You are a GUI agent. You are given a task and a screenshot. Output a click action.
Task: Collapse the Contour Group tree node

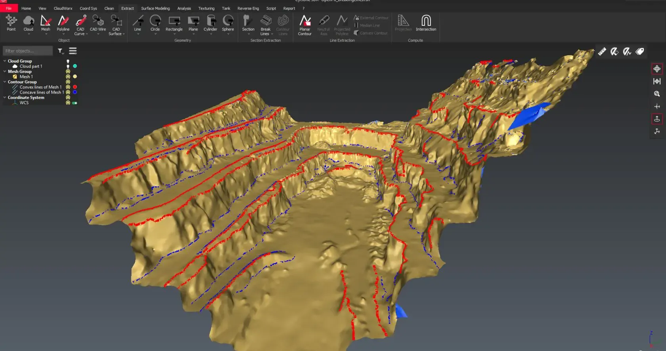click(5, 82)
